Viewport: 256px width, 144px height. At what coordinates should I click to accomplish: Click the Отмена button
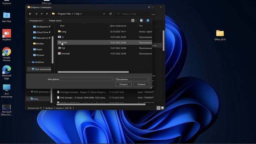click(141, 84)
